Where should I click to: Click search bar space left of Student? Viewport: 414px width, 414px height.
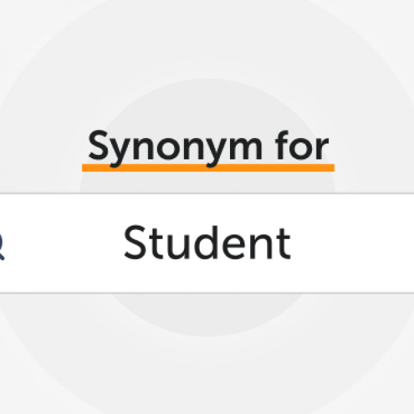pos(63,243)
